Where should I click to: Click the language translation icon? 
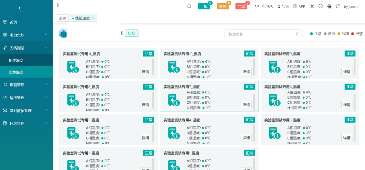pyautogui.click(x=329, y=6)
